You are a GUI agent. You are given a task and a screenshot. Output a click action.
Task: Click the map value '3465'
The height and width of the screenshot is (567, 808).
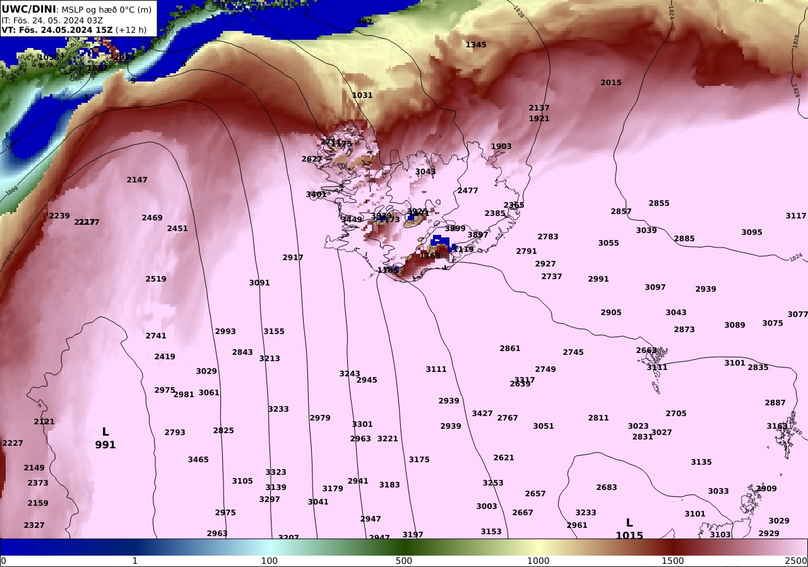[x=198, y=460]
